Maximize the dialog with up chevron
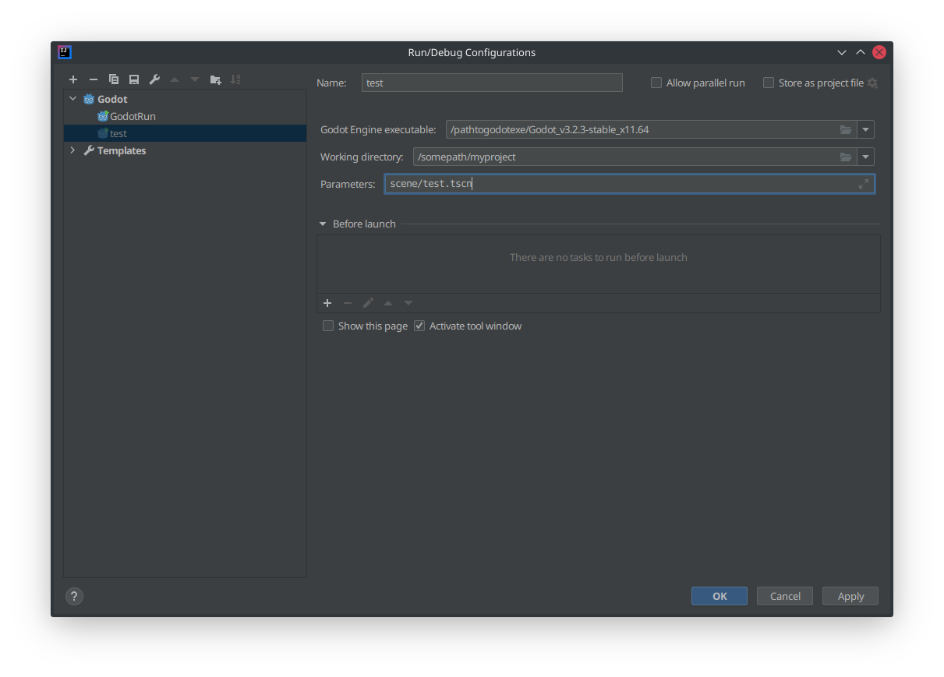 (x=861, y=52)
